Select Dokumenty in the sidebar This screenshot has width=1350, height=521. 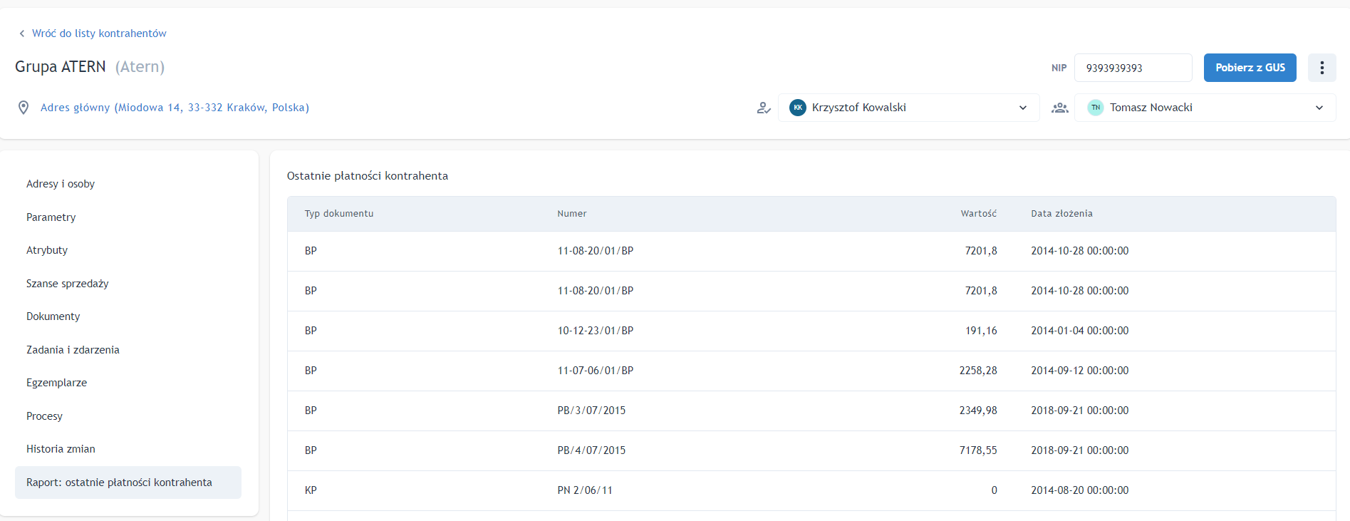pyautogui.click(x=53, y=316)
